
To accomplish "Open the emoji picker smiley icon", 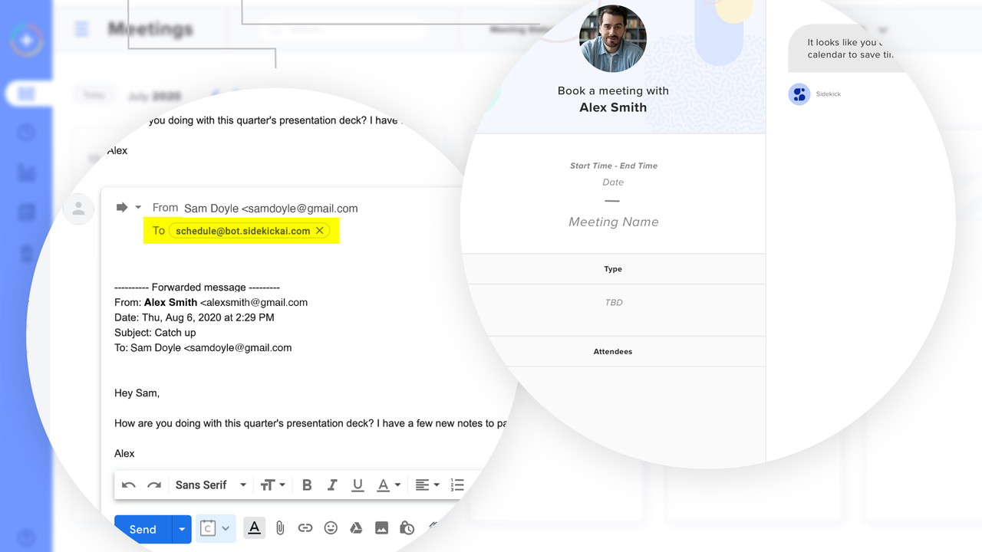I will pyautogui.click(x=331, y=528).
